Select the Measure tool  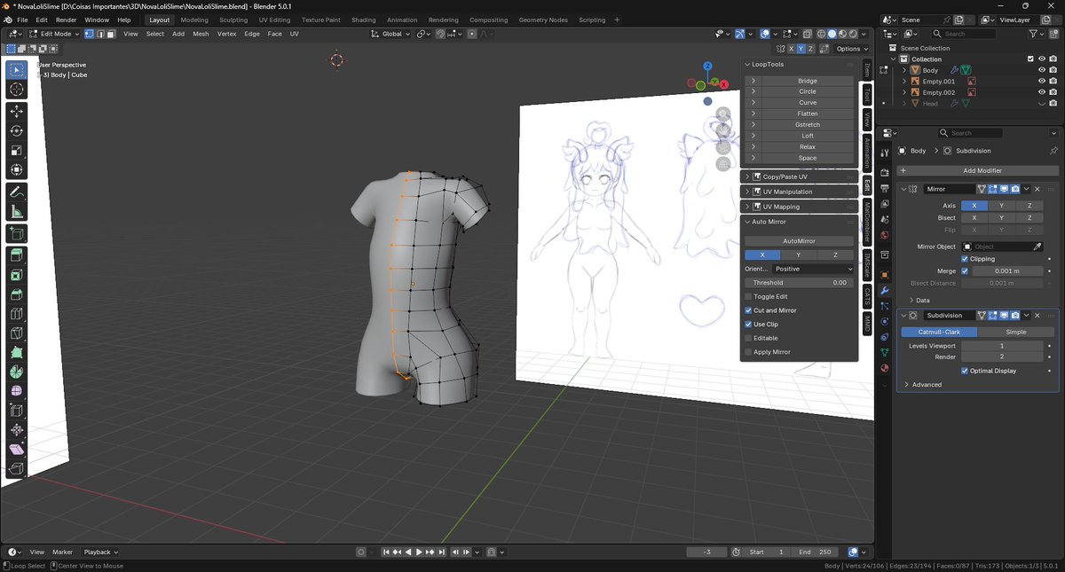click(16, 212)
